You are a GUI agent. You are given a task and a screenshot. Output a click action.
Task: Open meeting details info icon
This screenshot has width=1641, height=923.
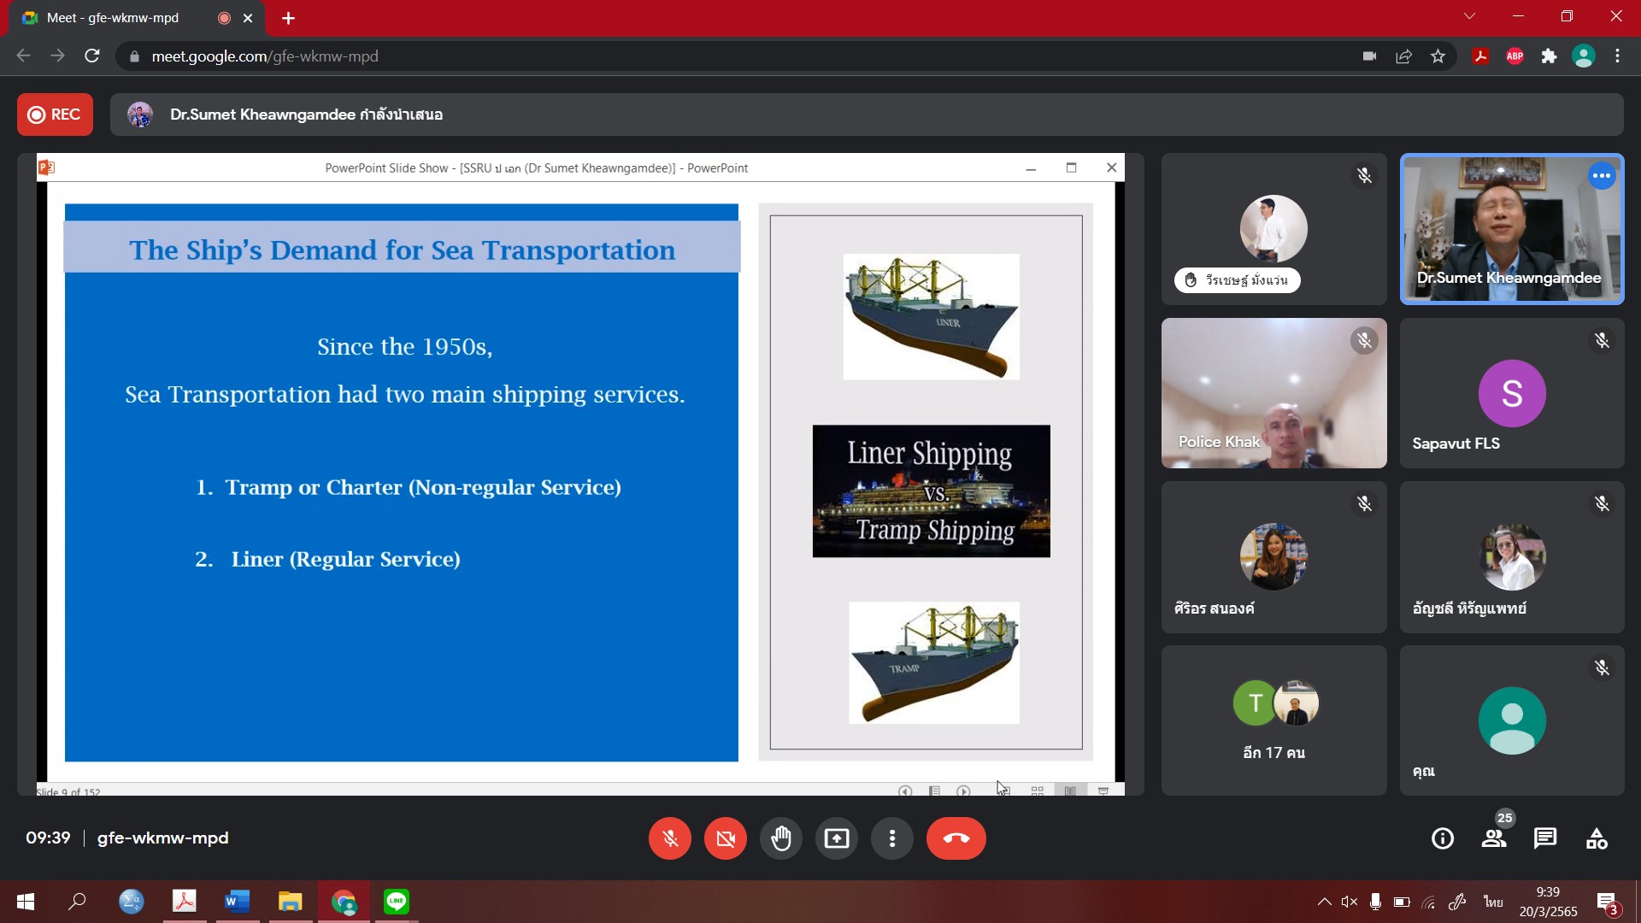[x=1443, y=838]
